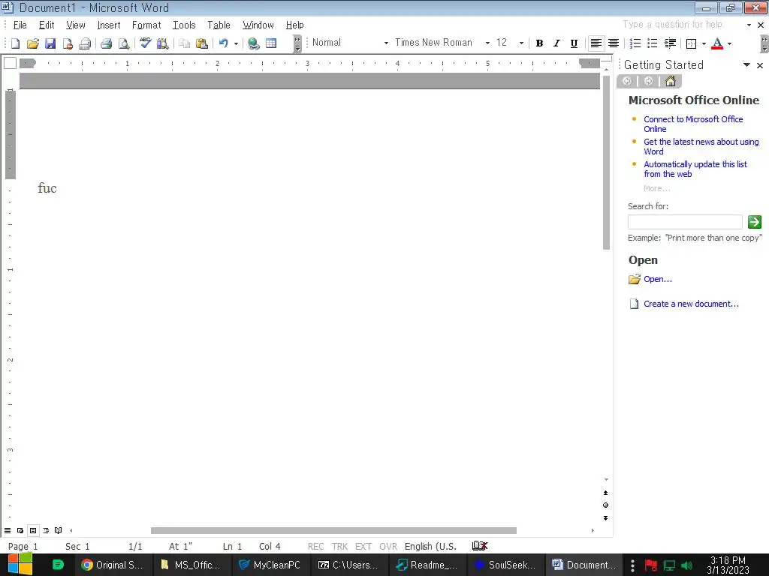Screen dimensions: 769x576
Task: Switch to SoulSeek in the taskbar
Action: tap(506, 565)
